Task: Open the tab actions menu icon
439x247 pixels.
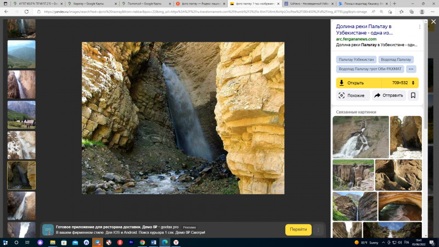Action: (5, 4)
